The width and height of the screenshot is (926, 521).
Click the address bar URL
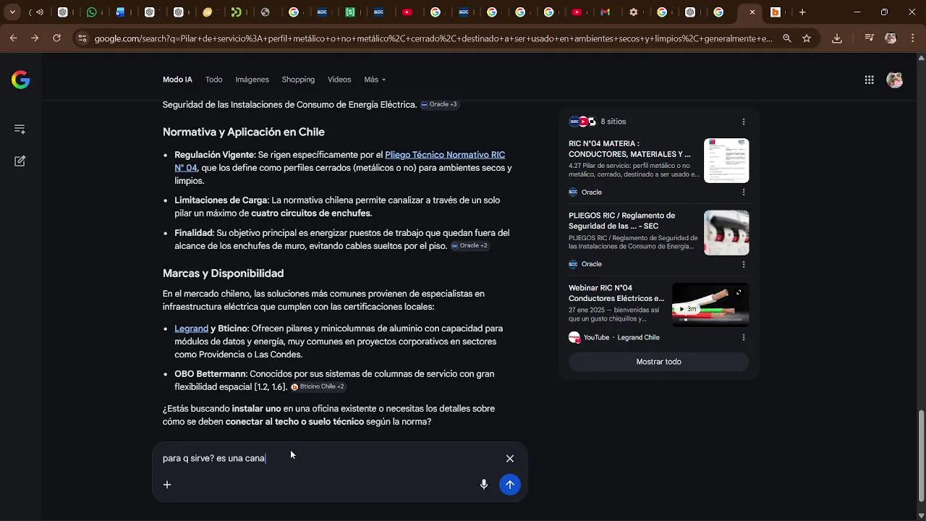coord(433,38)
